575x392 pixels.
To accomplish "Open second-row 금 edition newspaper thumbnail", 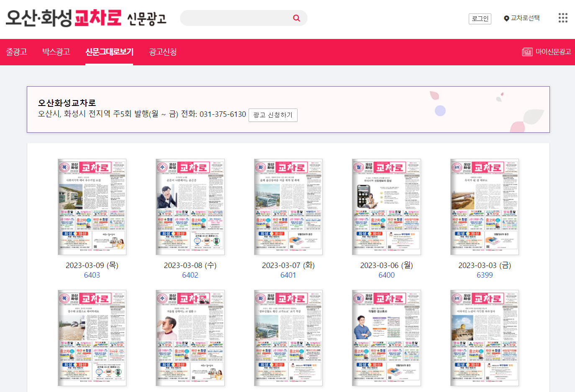I will click(485, 338).
